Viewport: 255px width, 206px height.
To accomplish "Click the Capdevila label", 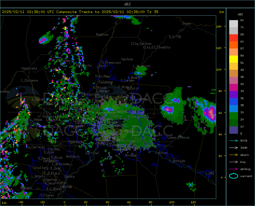I will [84, 65].
